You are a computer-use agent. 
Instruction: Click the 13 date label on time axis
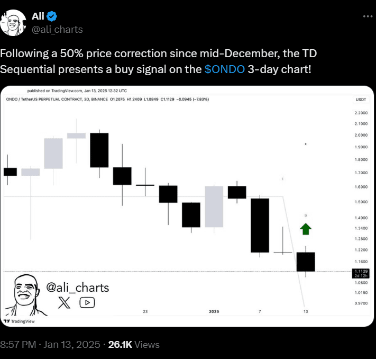[x=306, y=311]
